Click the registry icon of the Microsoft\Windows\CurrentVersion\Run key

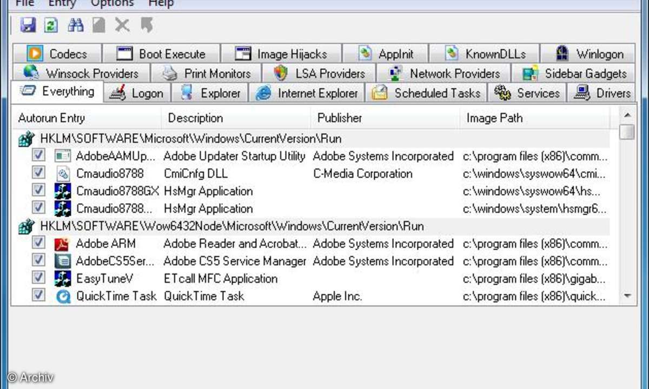pyautogui.click(x=27, y=139)
